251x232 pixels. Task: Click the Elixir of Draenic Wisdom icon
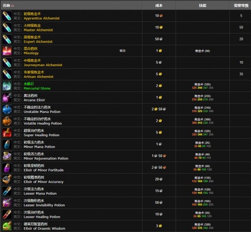7,226
